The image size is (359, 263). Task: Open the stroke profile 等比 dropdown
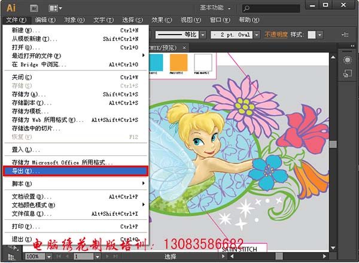(x=202, y=35)
